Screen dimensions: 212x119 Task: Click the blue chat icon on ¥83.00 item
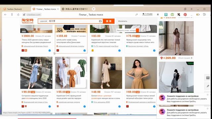pyautogui.click(x=119, y=51)
